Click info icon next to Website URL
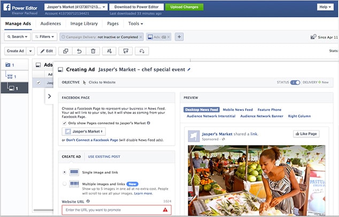 [88, 201]
